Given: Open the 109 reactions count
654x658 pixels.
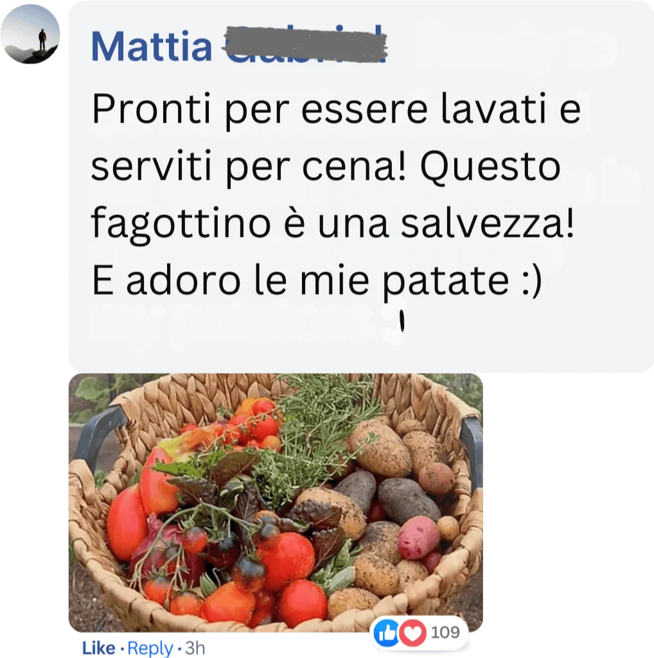Looking at the screenshot, I should (x=445, y=632).
